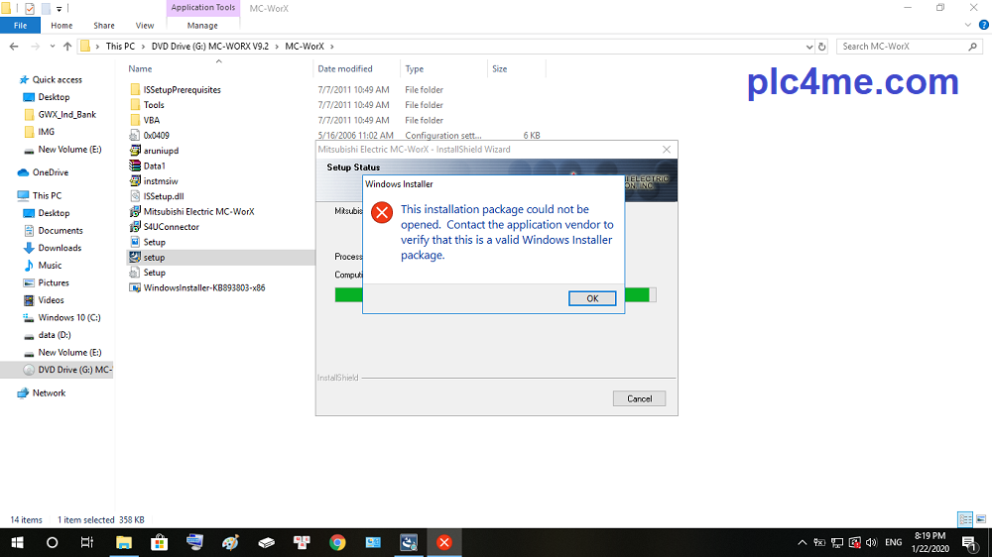Image resolution: width=992 pixels, height=557 pixels.
Task: Click the Up directory arrow icon
Action: 67,47
